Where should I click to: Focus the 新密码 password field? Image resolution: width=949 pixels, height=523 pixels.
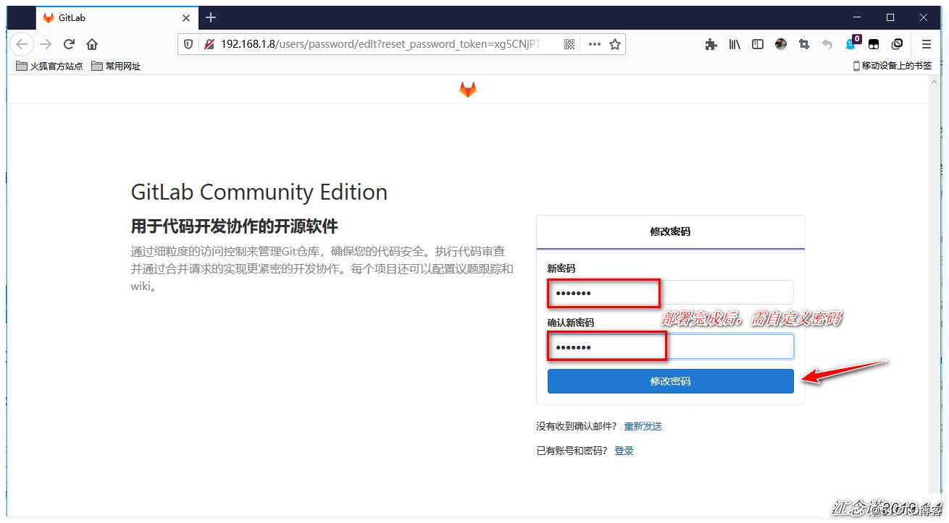click(x=671, y=292)
